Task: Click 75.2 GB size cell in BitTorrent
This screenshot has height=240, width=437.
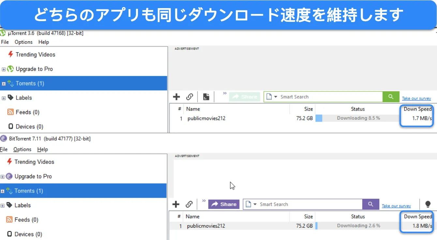Action: point(305,226)
